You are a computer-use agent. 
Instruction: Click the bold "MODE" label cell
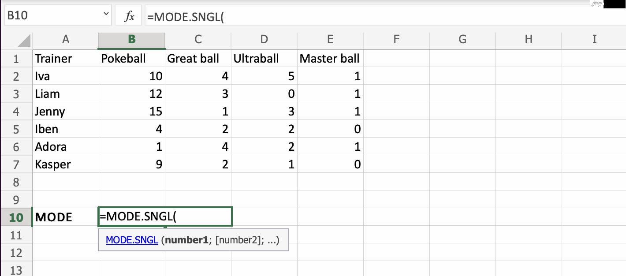click(66, 217)
